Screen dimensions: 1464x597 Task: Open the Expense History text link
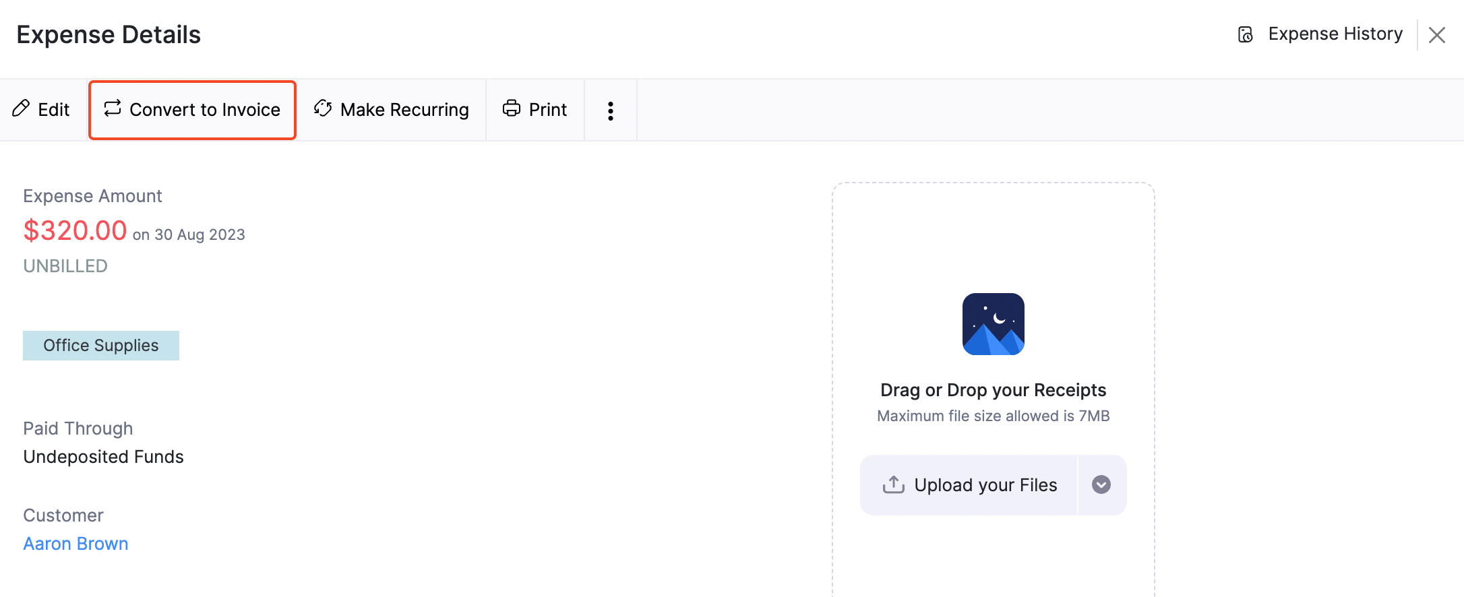1335,34
